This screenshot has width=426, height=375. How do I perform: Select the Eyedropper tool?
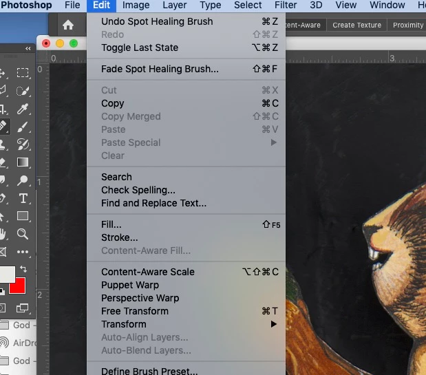pos(23,109)
